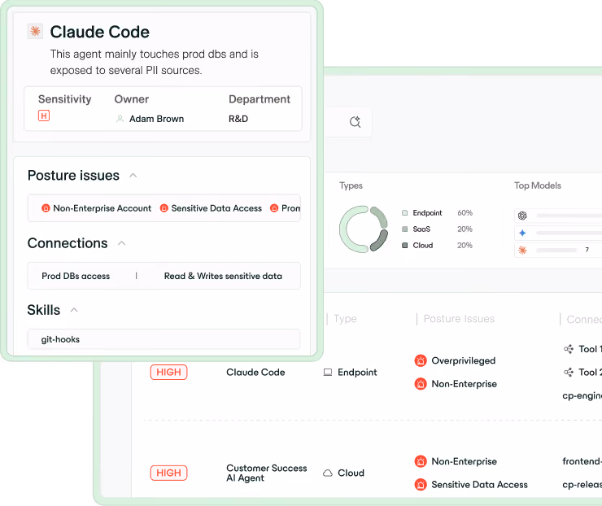Click the laptop Endpoint icon in Claude Code row
602x506 pixels.
point(328,372)
